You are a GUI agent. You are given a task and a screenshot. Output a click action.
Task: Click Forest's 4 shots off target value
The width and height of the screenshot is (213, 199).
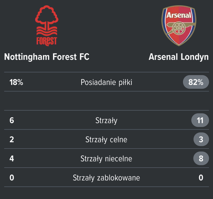click(x=12, y=159)
